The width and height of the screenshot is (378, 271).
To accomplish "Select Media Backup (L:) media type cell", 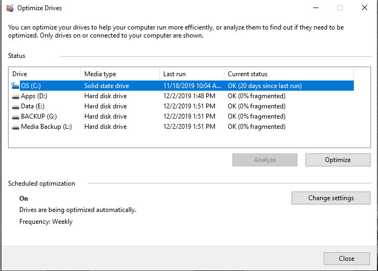I will tap(105, 127).
